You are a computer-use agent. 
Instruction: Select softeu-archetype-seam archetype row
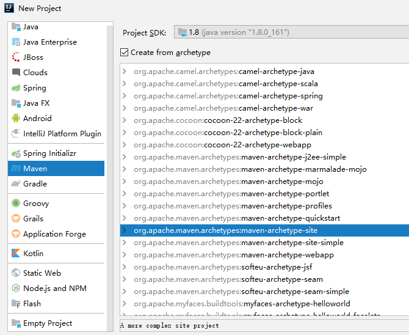(264, 279)
